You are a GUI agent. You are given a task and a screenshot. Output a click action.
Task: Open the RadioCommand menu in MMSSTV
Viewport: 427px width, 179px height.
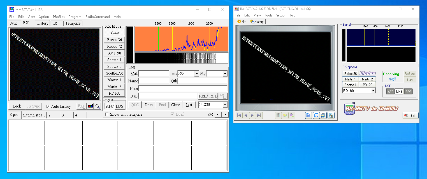(98, 17)
